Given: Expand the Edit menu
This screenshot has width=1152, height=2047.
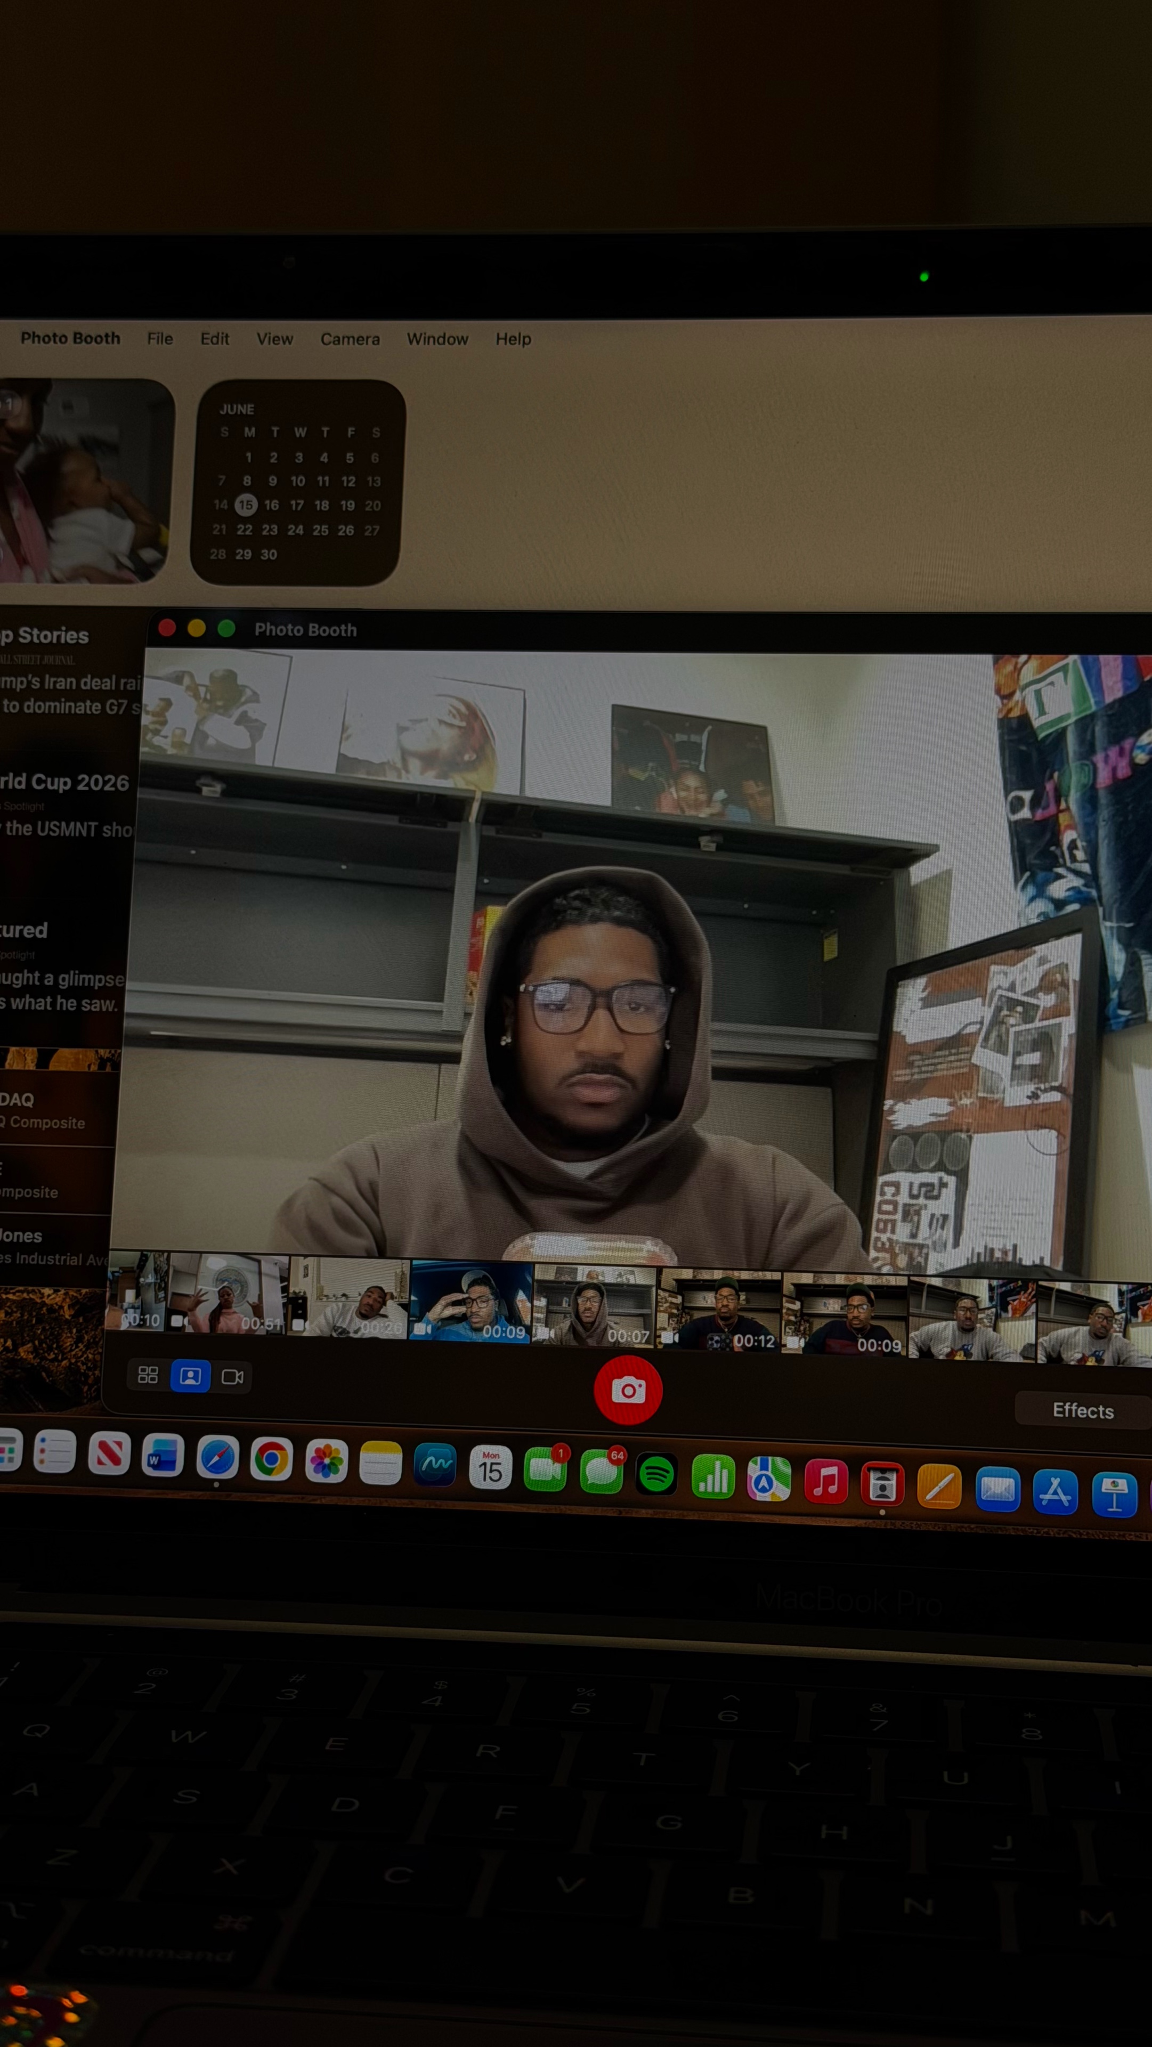Looking at the screenshot, I should pos(215,338).
